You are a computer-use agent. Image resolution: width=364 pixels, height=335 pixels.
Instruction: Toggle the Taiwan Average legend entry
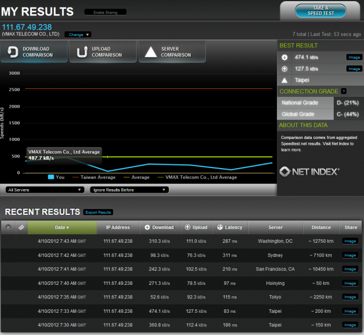click(x=94, y=177)
